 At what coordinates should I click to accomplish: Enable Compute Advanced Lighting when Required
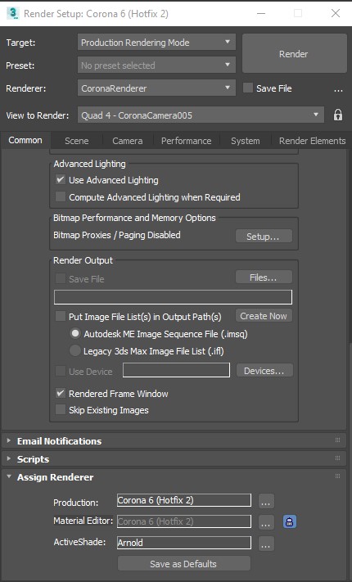60,196
